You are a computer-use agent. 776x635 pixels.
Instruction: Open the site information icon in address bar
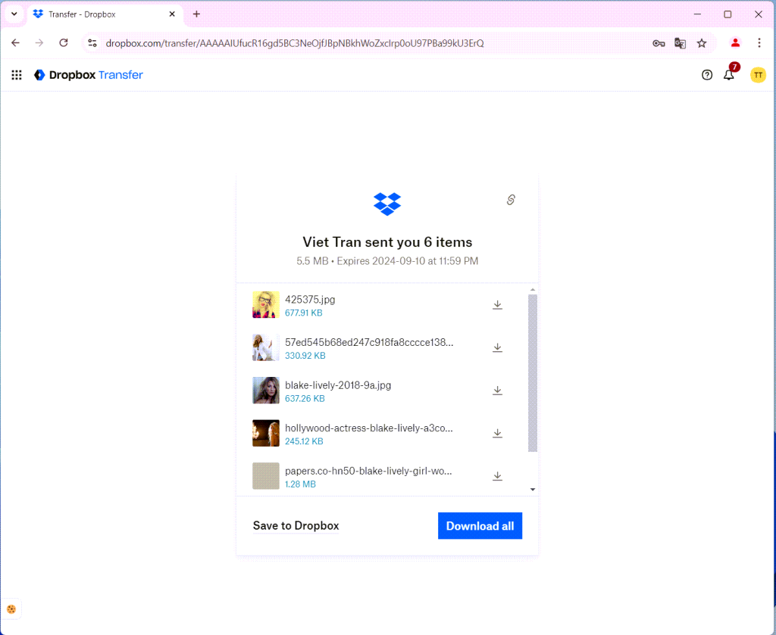[x=92, y=43]
